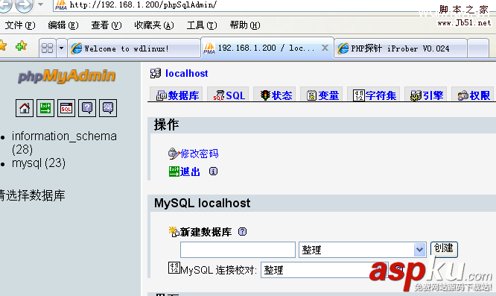Open phpMyAdmin documentation question-mark icon

(x=87, y=108)
